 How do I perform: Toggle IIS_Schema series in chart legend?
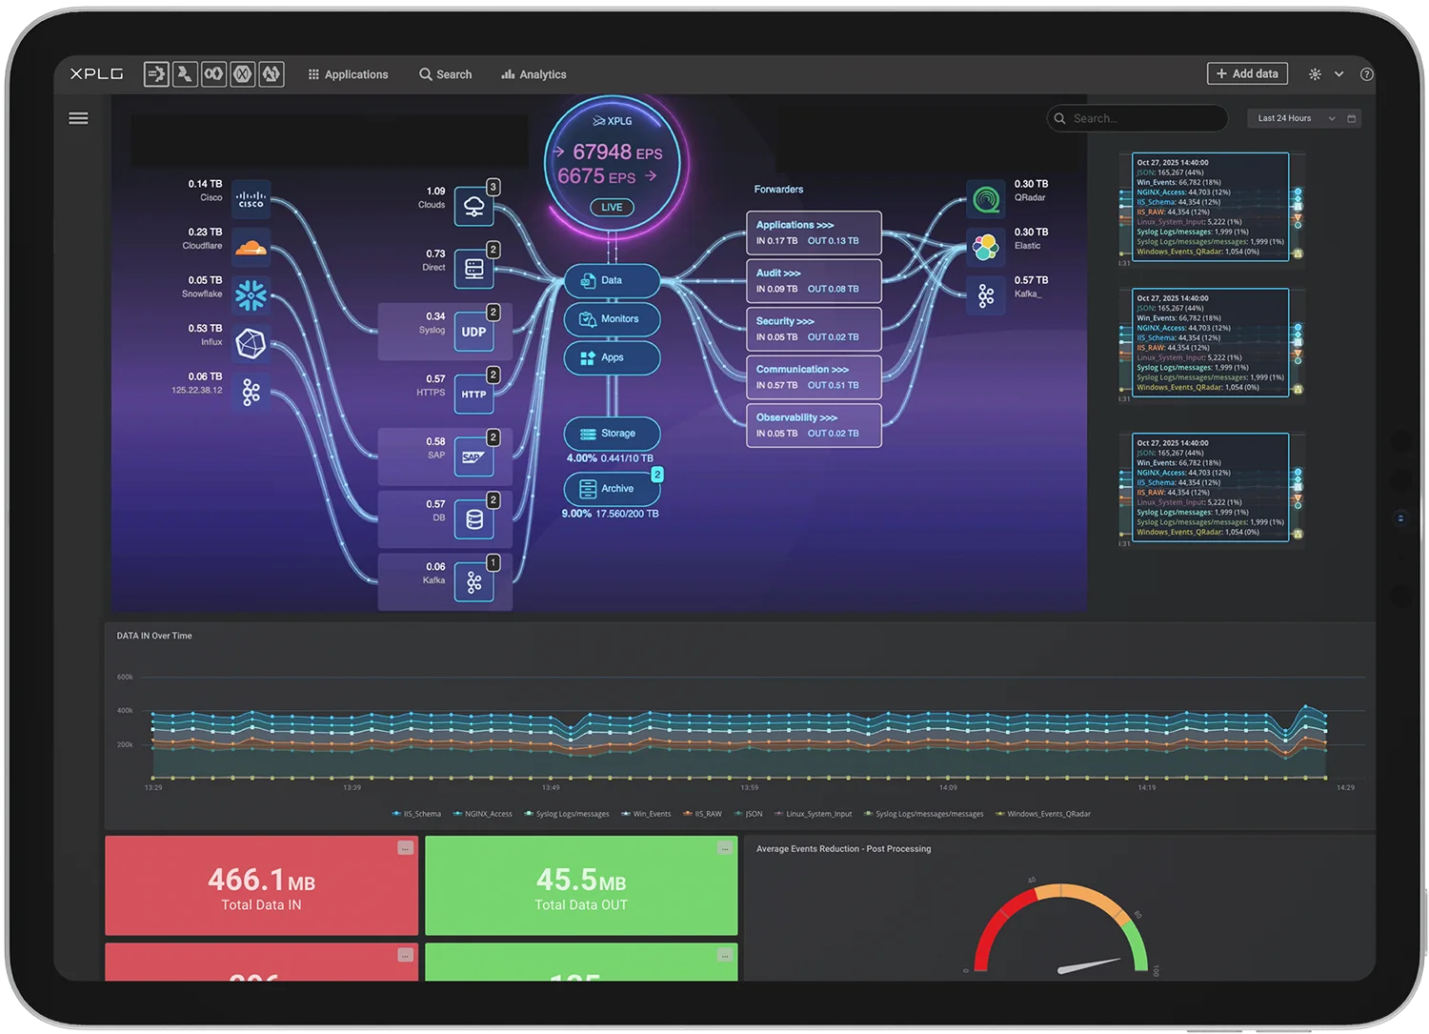click(416, 814)
